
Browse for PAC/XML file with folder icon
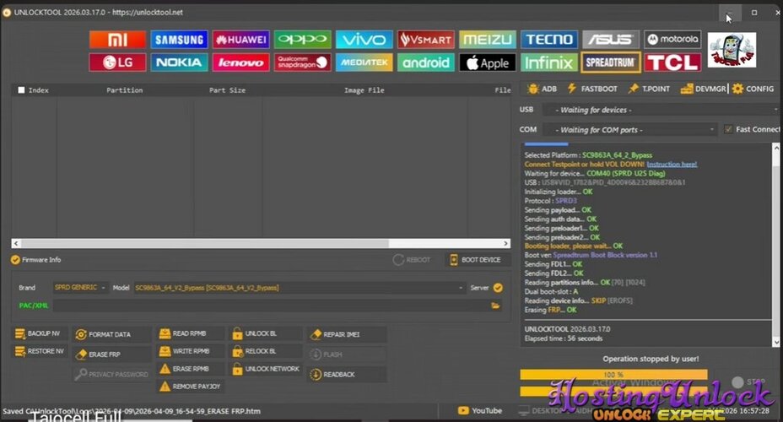[495, 306]
